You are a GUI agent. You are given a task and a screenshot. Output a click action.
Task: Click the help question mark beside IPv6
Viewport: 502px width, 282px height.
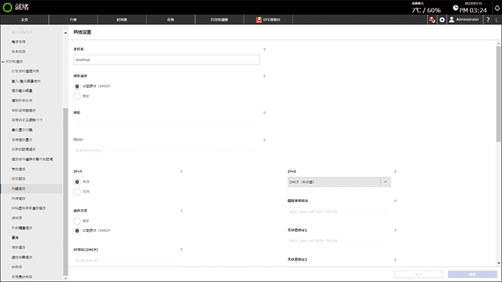coord(395,172)
